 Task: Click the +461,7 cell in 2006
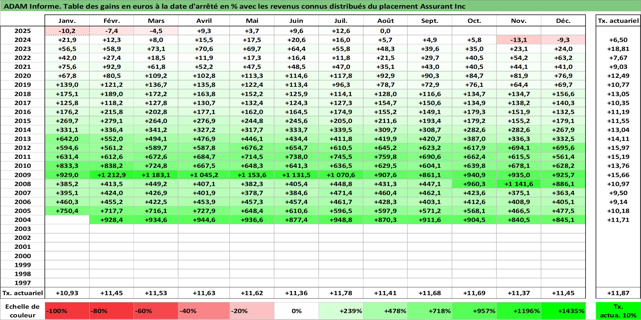point(341,202)
